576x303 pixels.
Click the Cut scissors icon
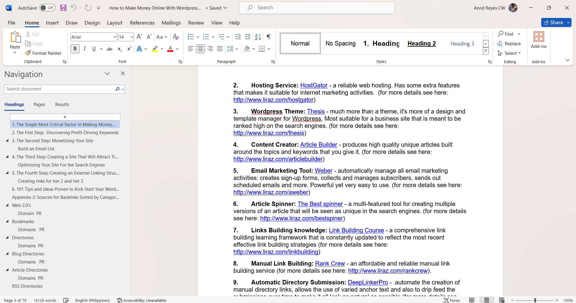pos(28,34)
